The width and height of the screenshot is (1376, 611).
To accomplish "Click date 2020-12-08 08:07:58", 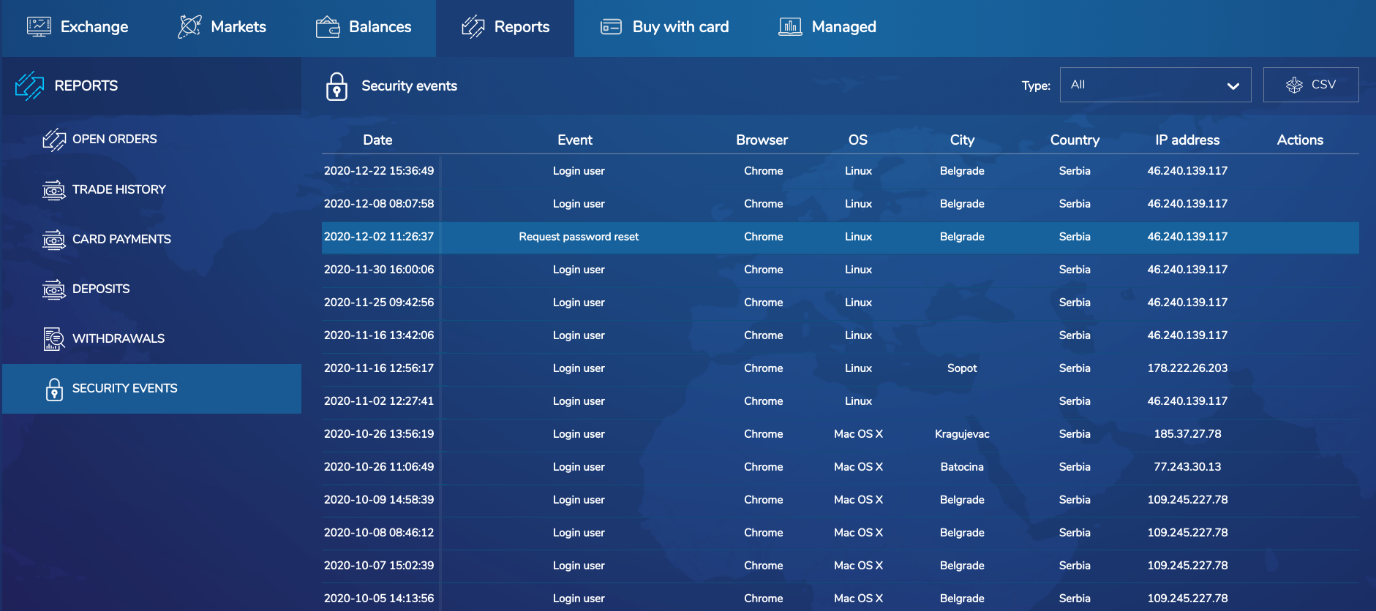I will [x=379, y=204].
